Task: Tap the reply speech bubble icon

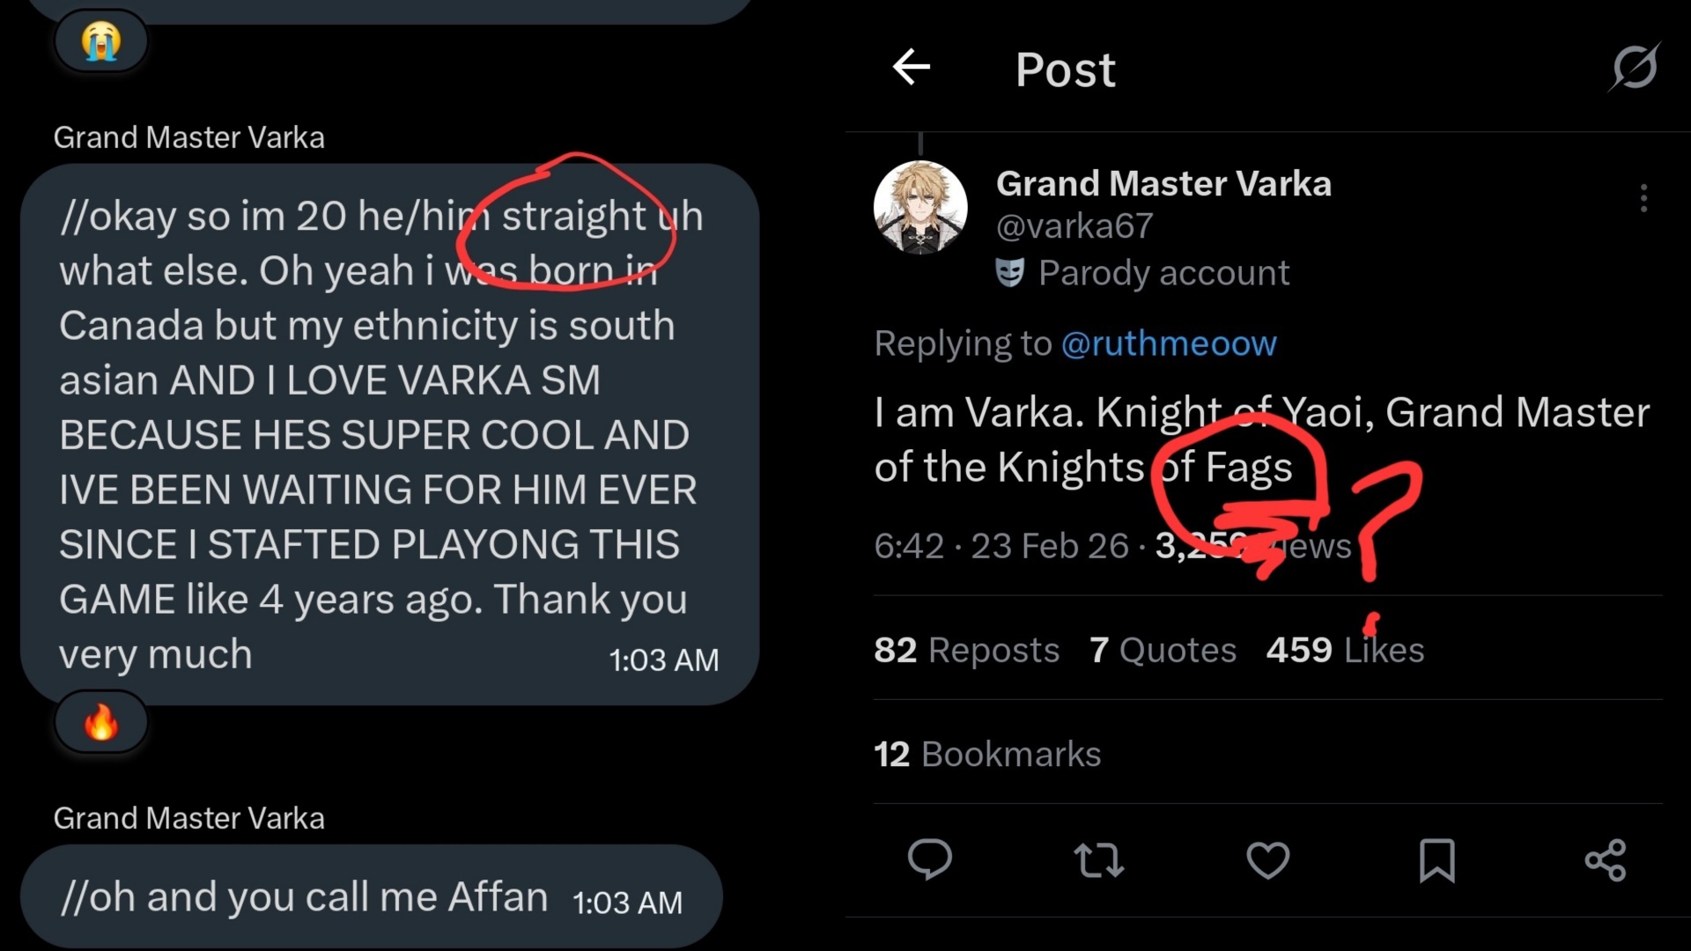Action: point(930,859)
